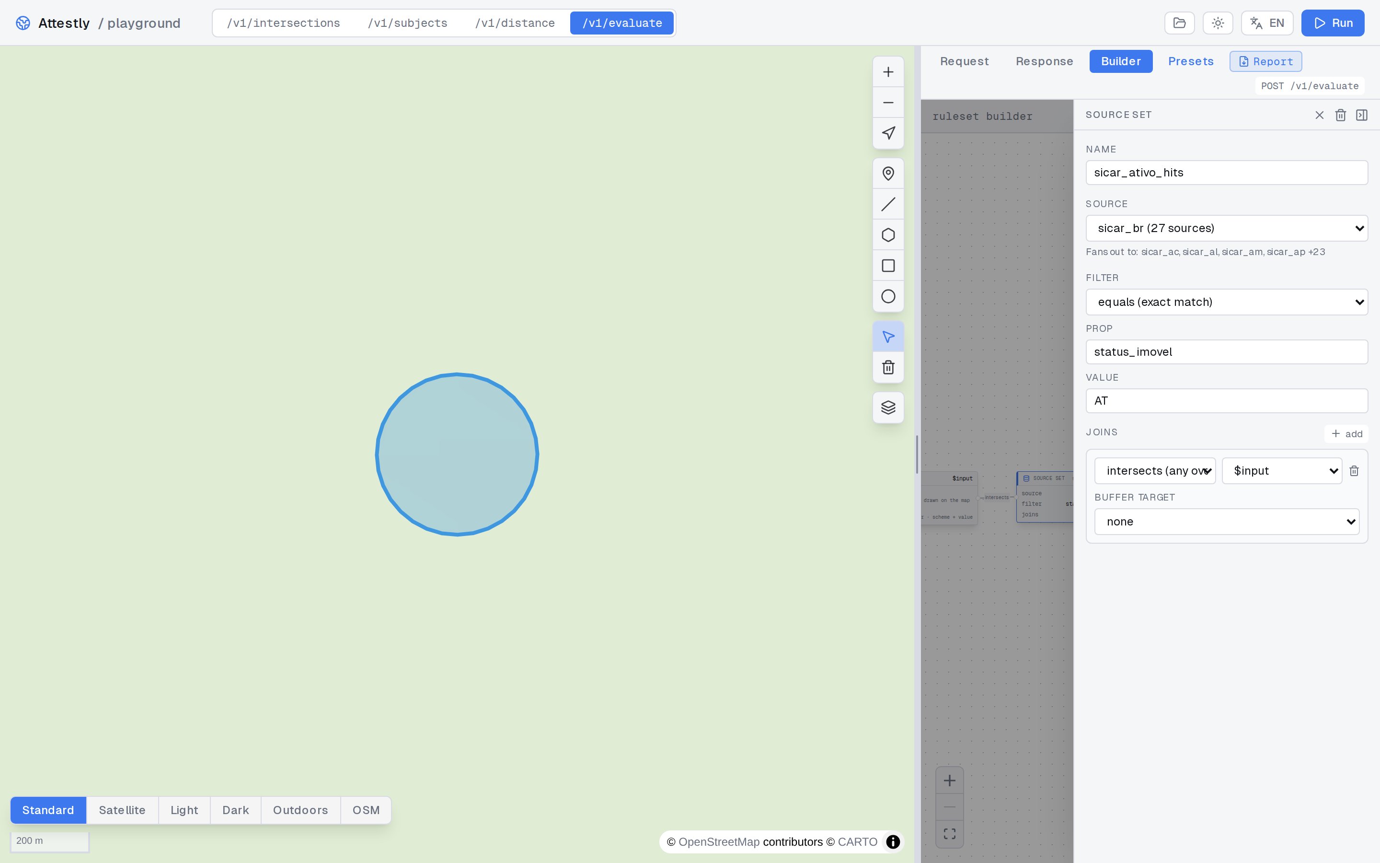Image resolution: width=1380 pixels, height=863 pixels.
Task: Zoom in on the map
Action: [888, 72]
